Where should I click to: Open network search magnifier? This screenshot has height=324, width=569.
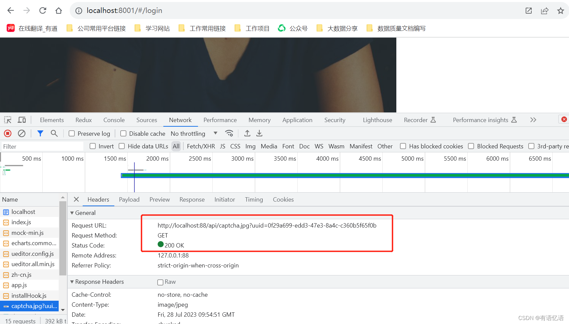pos(54,133)
